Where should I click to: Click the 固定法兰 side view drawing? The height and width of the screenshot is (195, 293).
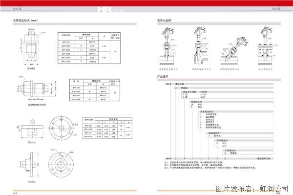tap(32, 129)
